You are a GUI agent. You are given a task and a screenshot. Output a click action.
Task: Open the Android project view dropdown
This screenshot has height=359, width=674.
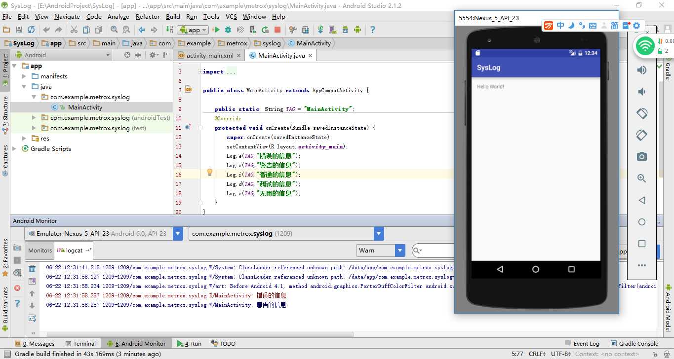click(63, 55)
